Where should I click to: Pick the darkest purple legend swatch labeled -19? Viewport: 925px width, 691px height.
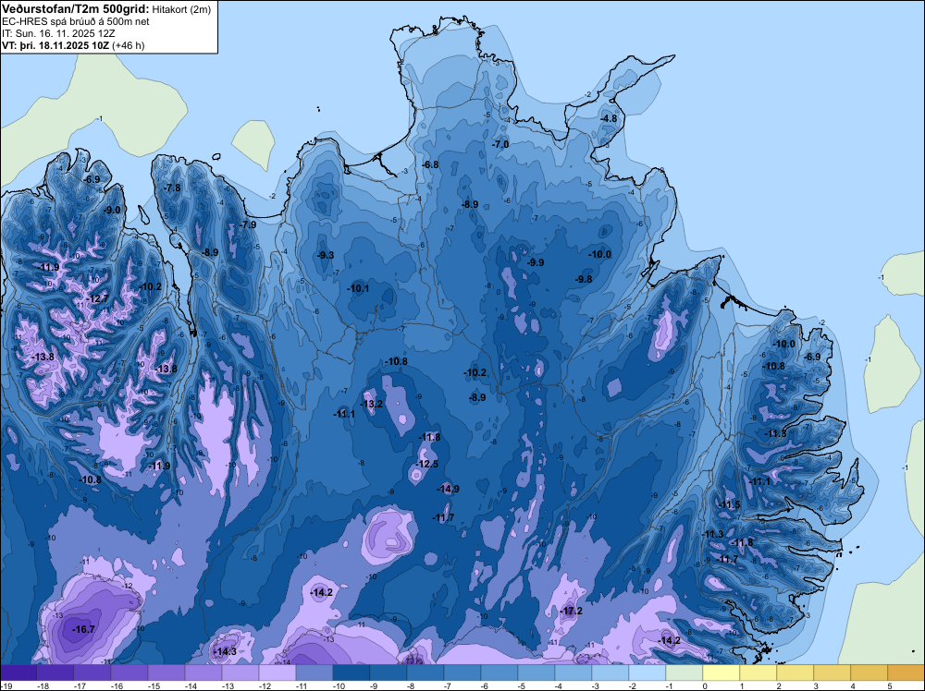click(x=18, y=673)
